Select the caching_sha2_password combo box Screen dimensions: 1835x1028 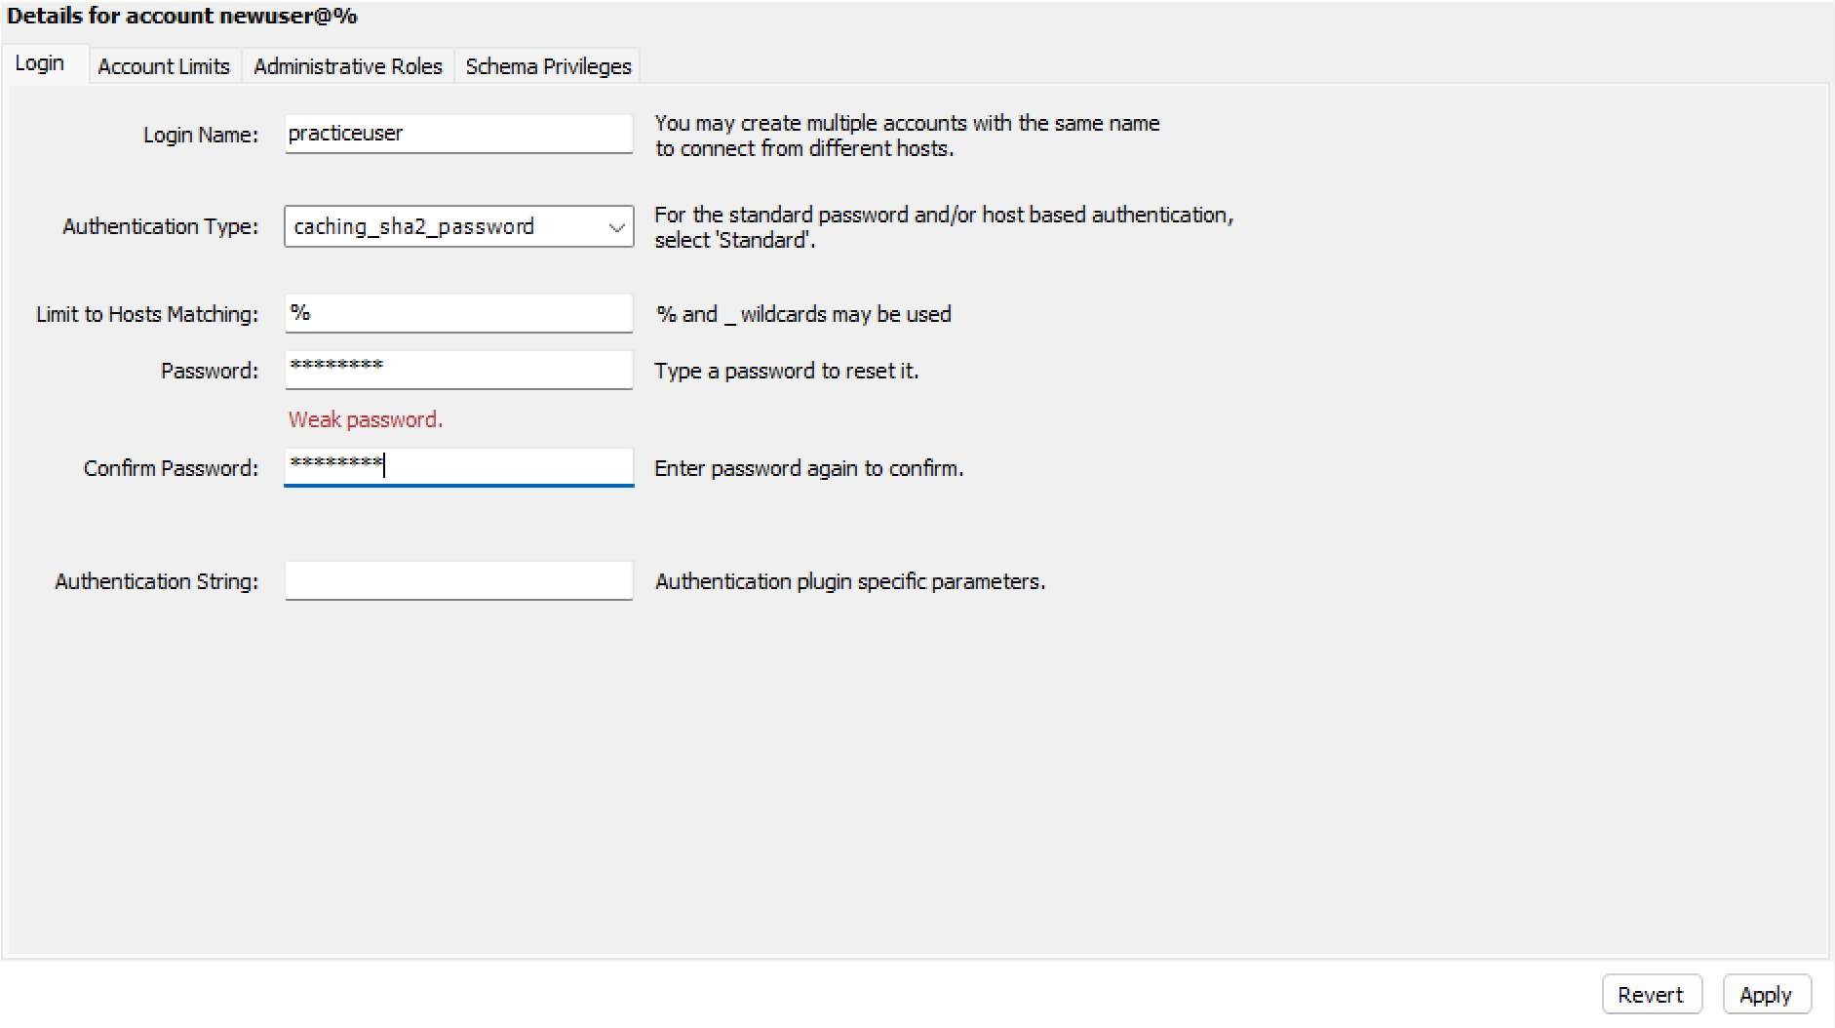tap(458, 226)
